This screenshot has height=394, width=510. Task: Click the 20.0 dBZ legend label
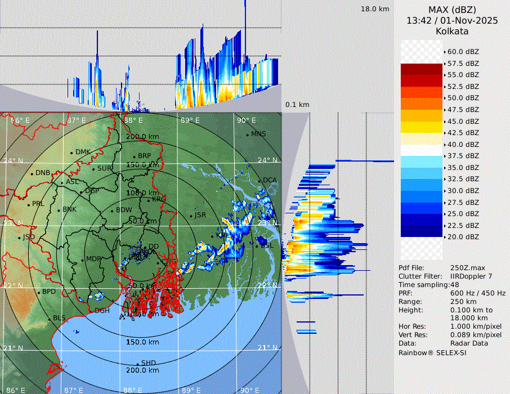point(463,237)
